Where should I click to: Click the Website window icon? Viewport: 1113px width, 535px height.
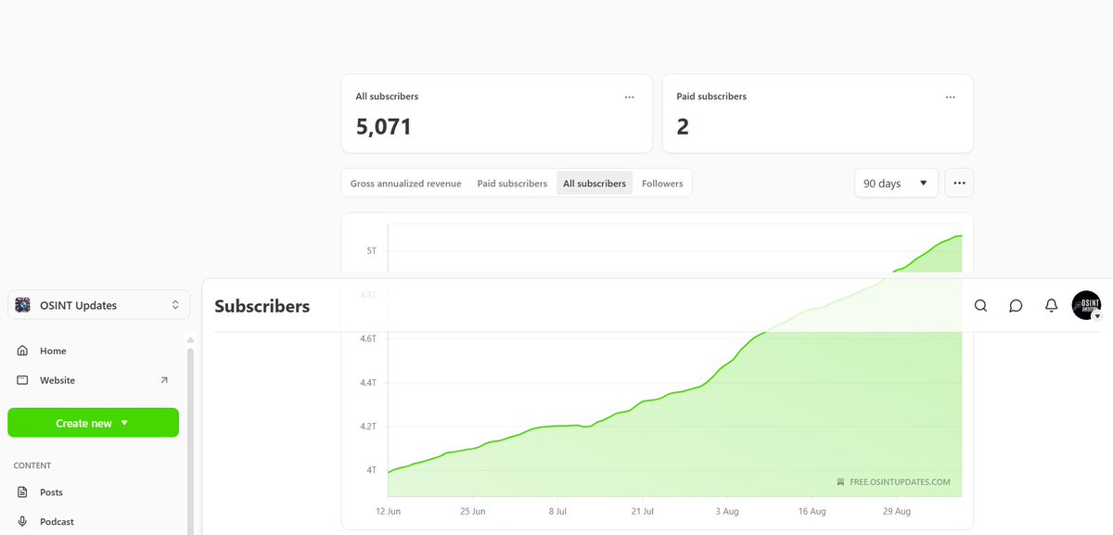coord(22,380)
